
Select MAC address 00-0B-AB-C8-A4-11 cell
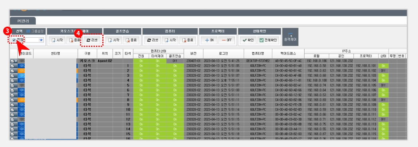(x=288, y=129)
